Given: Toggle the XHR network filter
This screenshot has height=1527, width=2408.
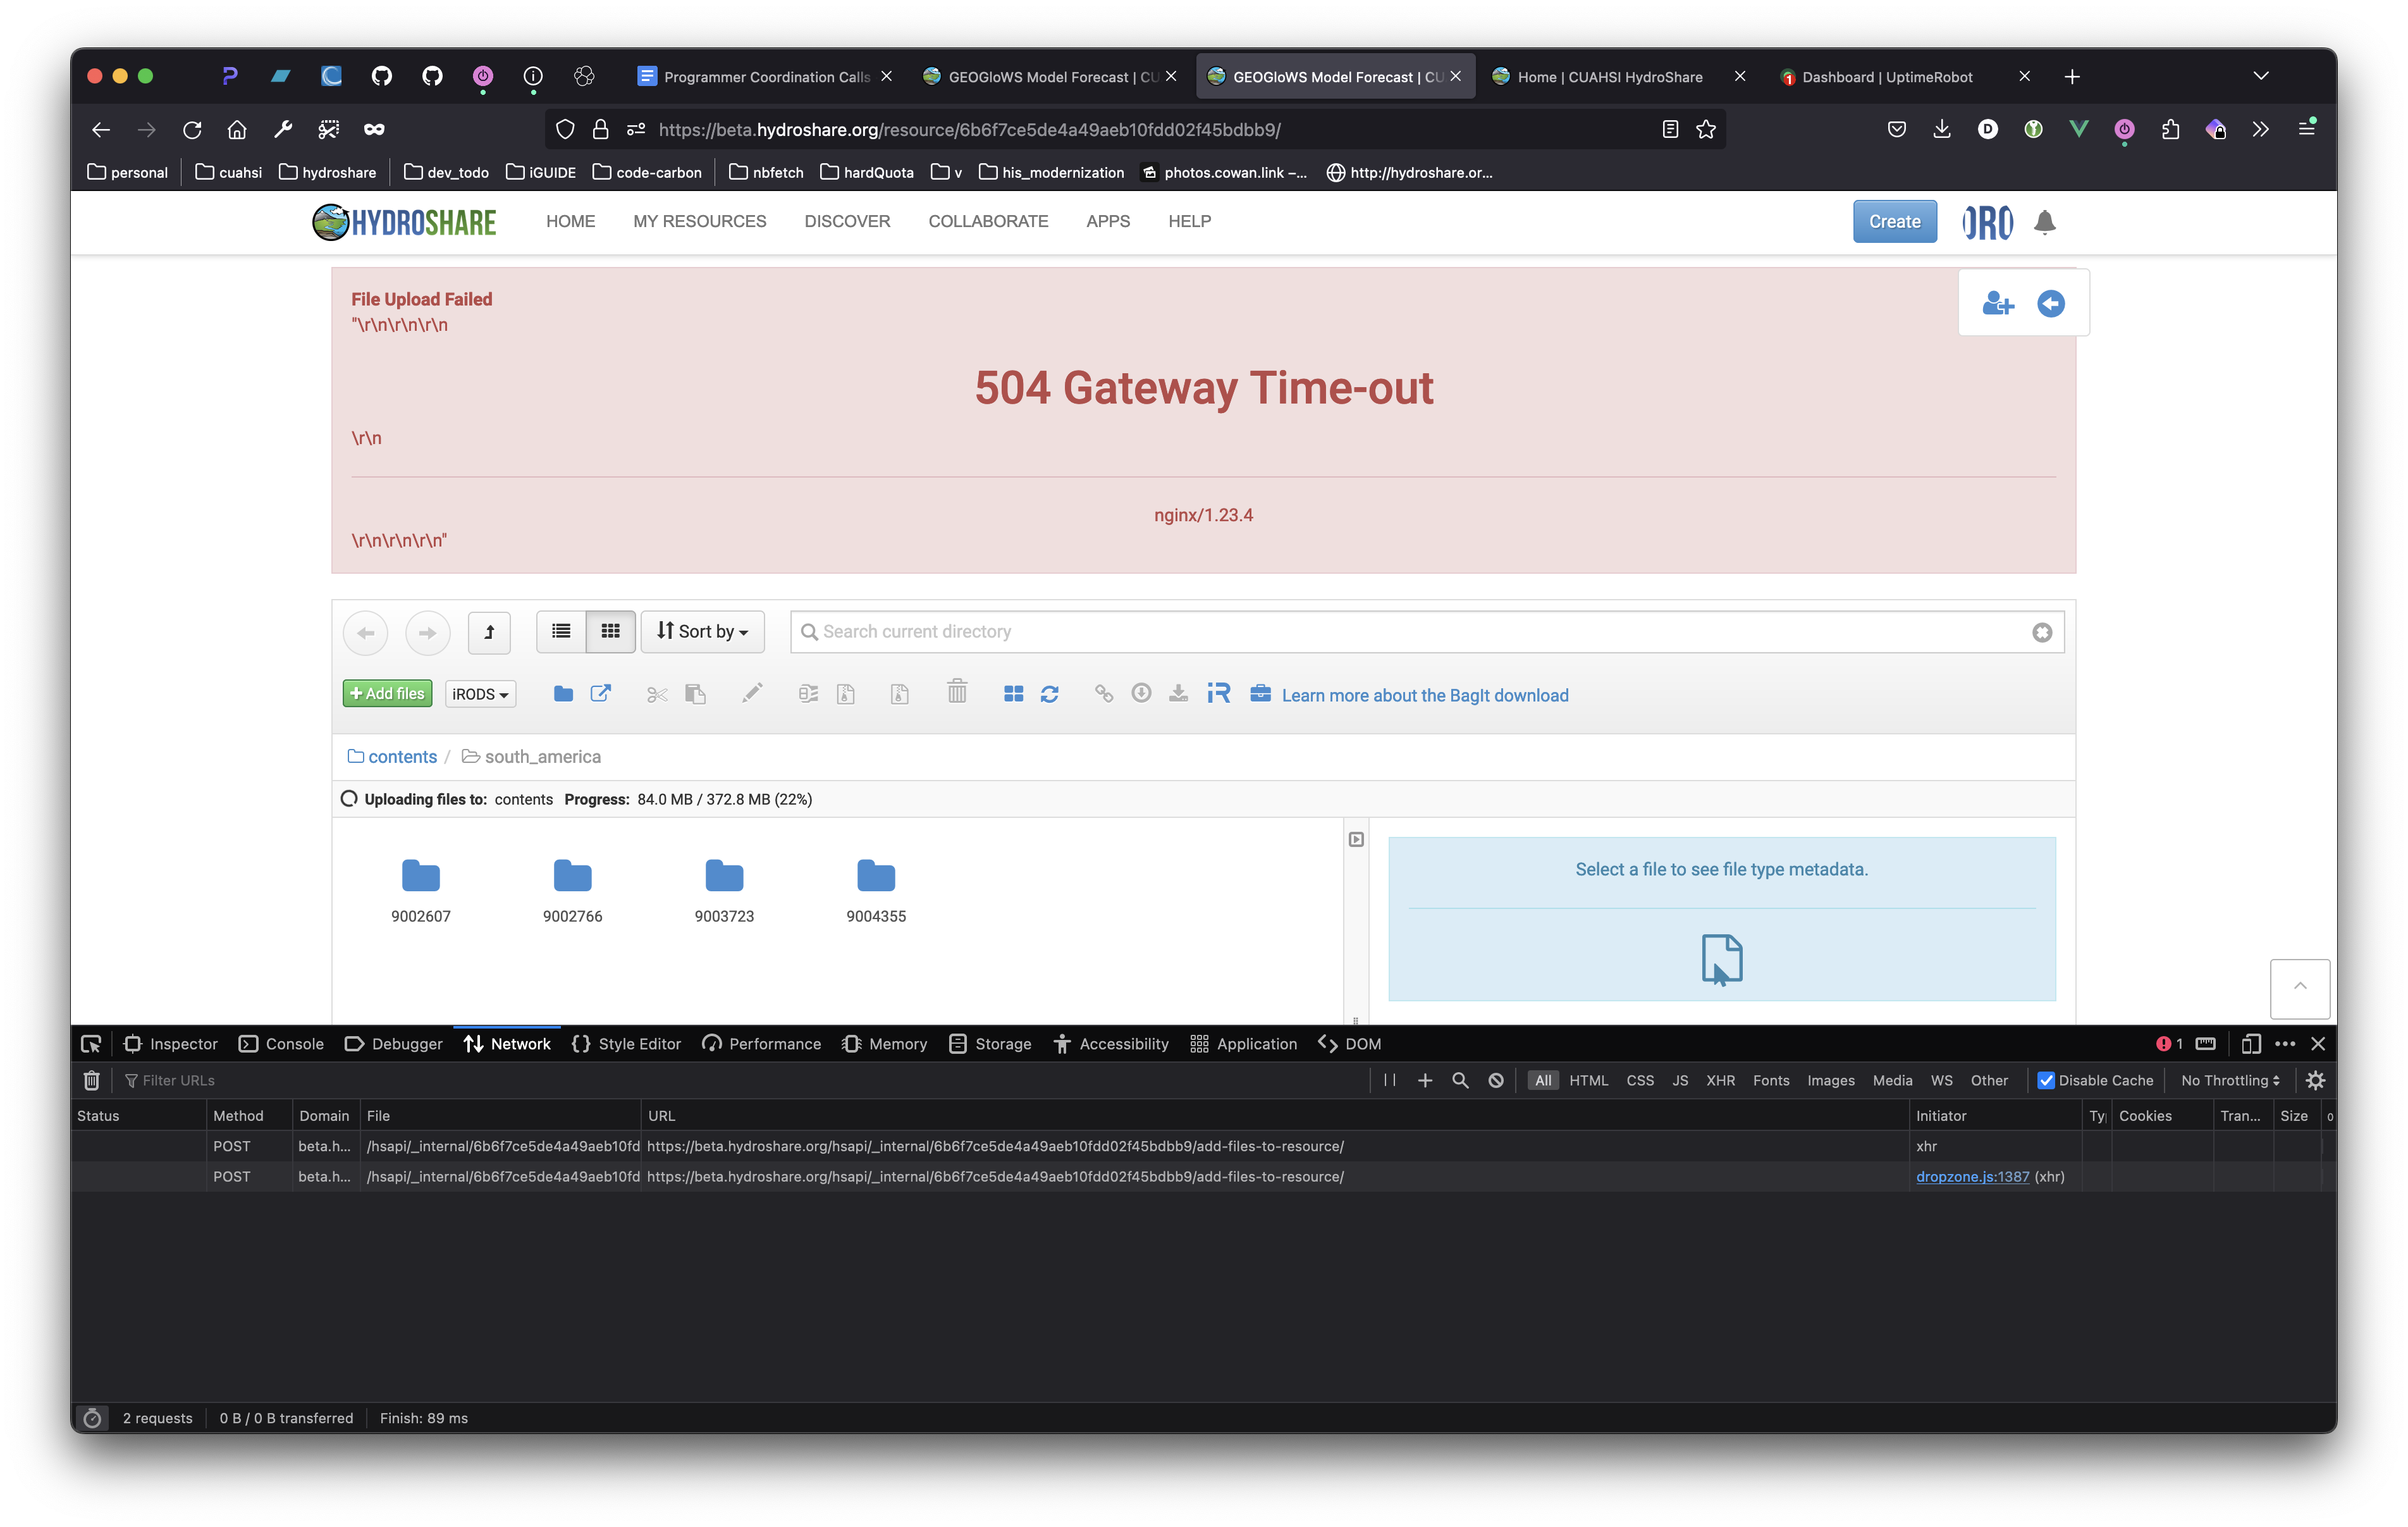Looking at the screenshot, I should [1720, 1080].
